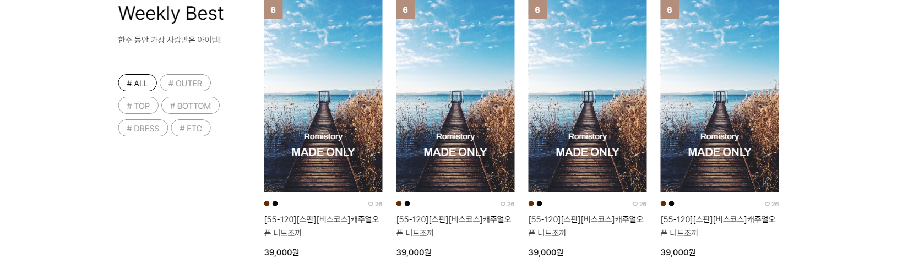Choose black swatch under third product
This screenshot has width=897, height=259.
coord(540,203)
